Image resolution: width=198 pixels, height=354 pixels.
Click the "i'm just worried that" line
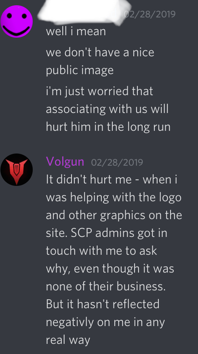click(x=99, y=92)
